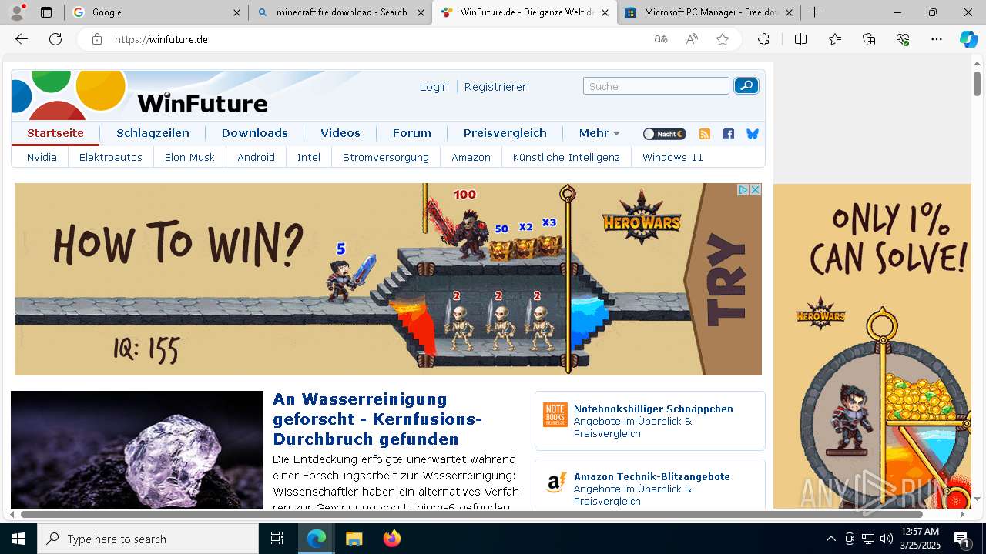This screenshot has height=554, width=986.
Task: Open the Preisvergleich menu item
Action: click(x=505, y=133)
